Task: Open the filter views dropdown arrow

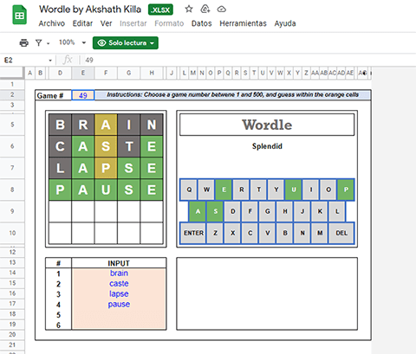Action: (x=49, y=43)
